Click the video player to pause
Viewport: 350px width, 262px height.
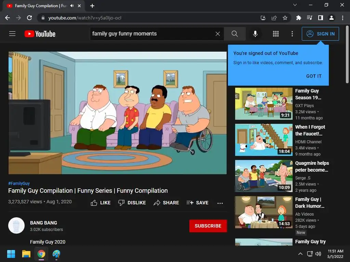[x=118, y=113]
